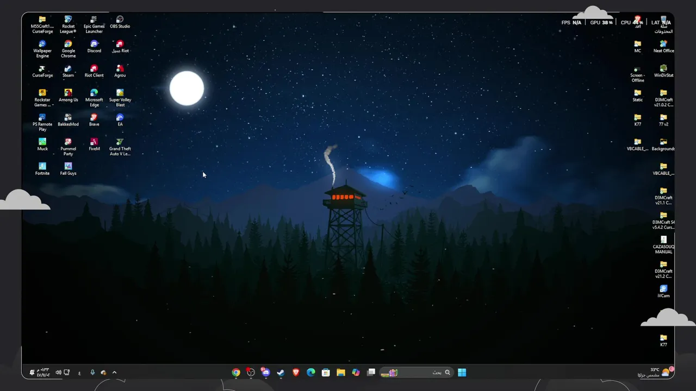Open Microsoft Store from the taskbar
Viewport: 696px width, 391px height.
coord(326,373)
